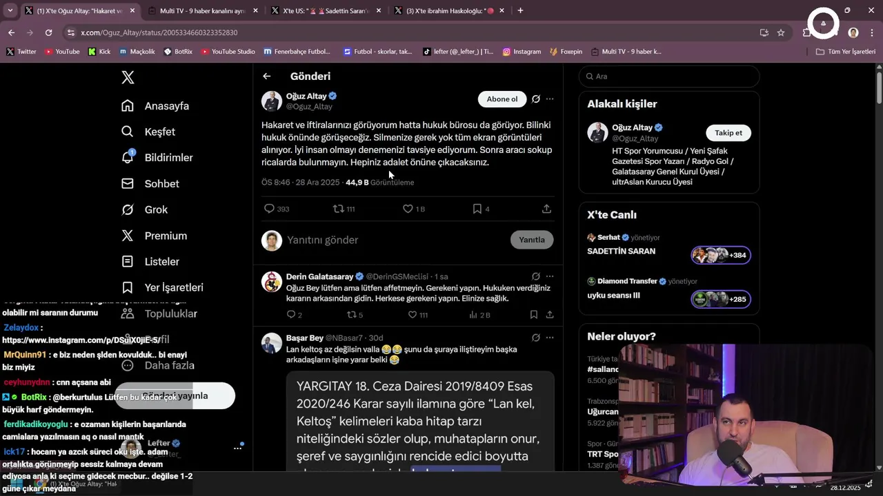
Task: Open more menu on Başar Bey reply
Action: [550, 338]
